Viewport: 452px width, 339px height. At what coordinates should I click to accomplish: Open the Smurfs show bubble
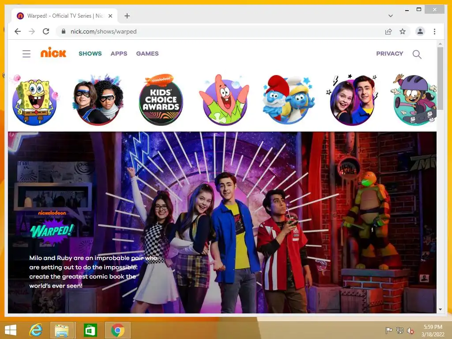[288, 100]
